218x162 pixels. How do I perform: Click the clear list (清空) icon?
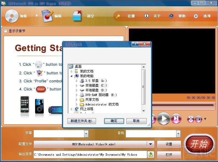pyautogui.click(x=77, y=16)
